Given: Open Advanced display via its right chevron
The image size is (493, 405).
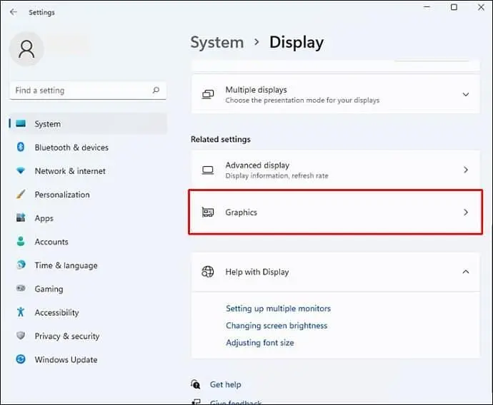Looking at the screenshot, I should [466, 170].
